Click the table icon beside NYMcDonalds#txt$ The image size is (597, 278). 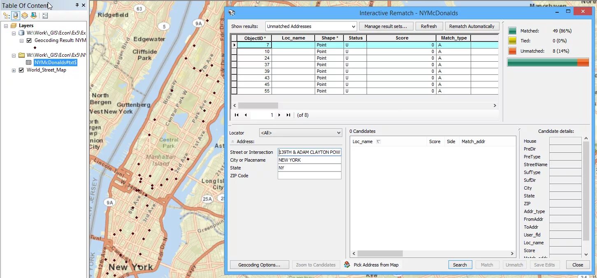click(x=29, y=63)
